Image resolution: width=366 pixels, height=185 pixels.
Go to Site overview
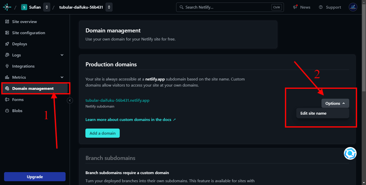tap(24, 22)
